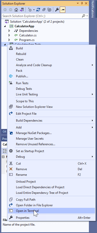Open the Debug submenu
The width and height of the screenshot is (97, 233).
pyautogui.click(x=51, y=157)
